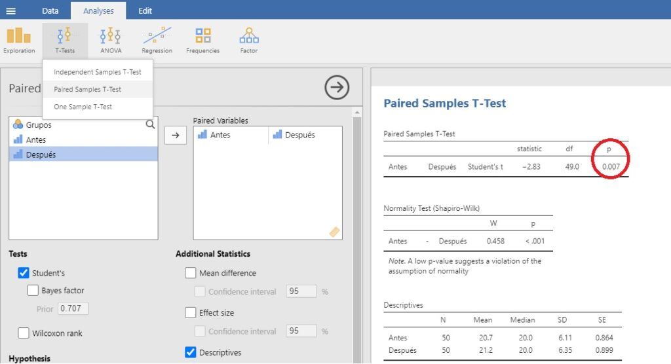The image size is (671, 364).
Task: Open the ANOVA analyses icon
Action: click(x=110, y=39)
